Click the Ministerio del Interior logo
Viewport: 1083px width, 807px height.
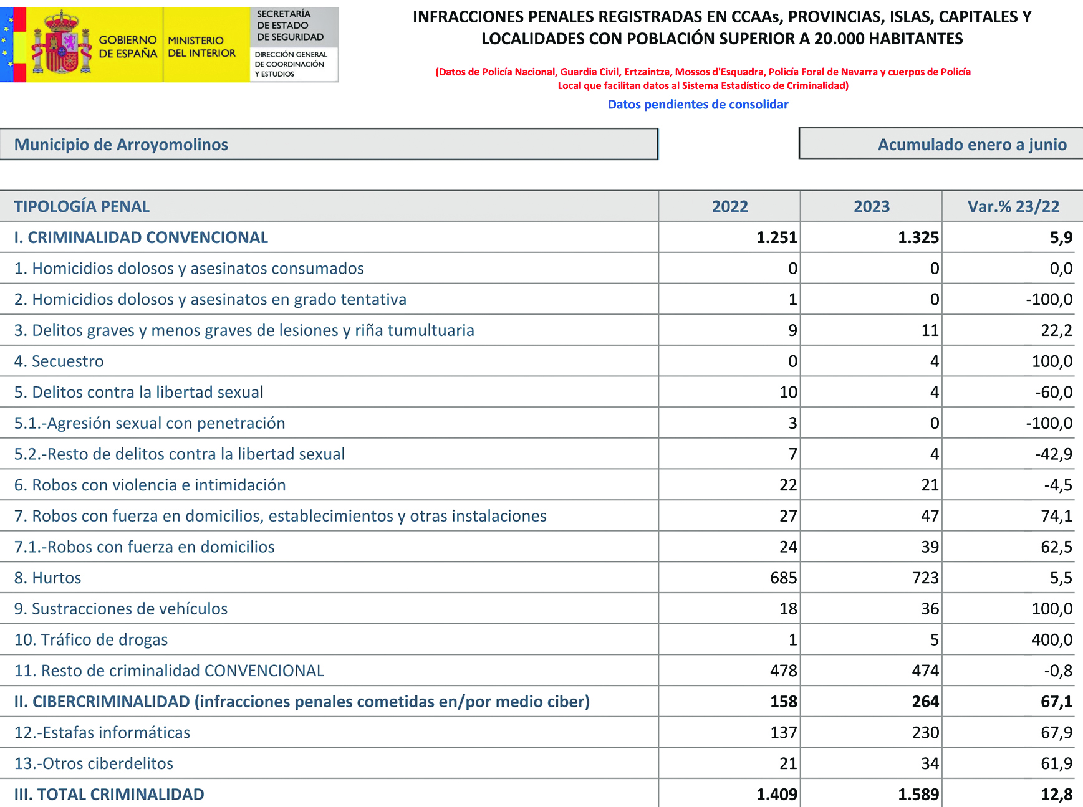click(x=201, y=47)
